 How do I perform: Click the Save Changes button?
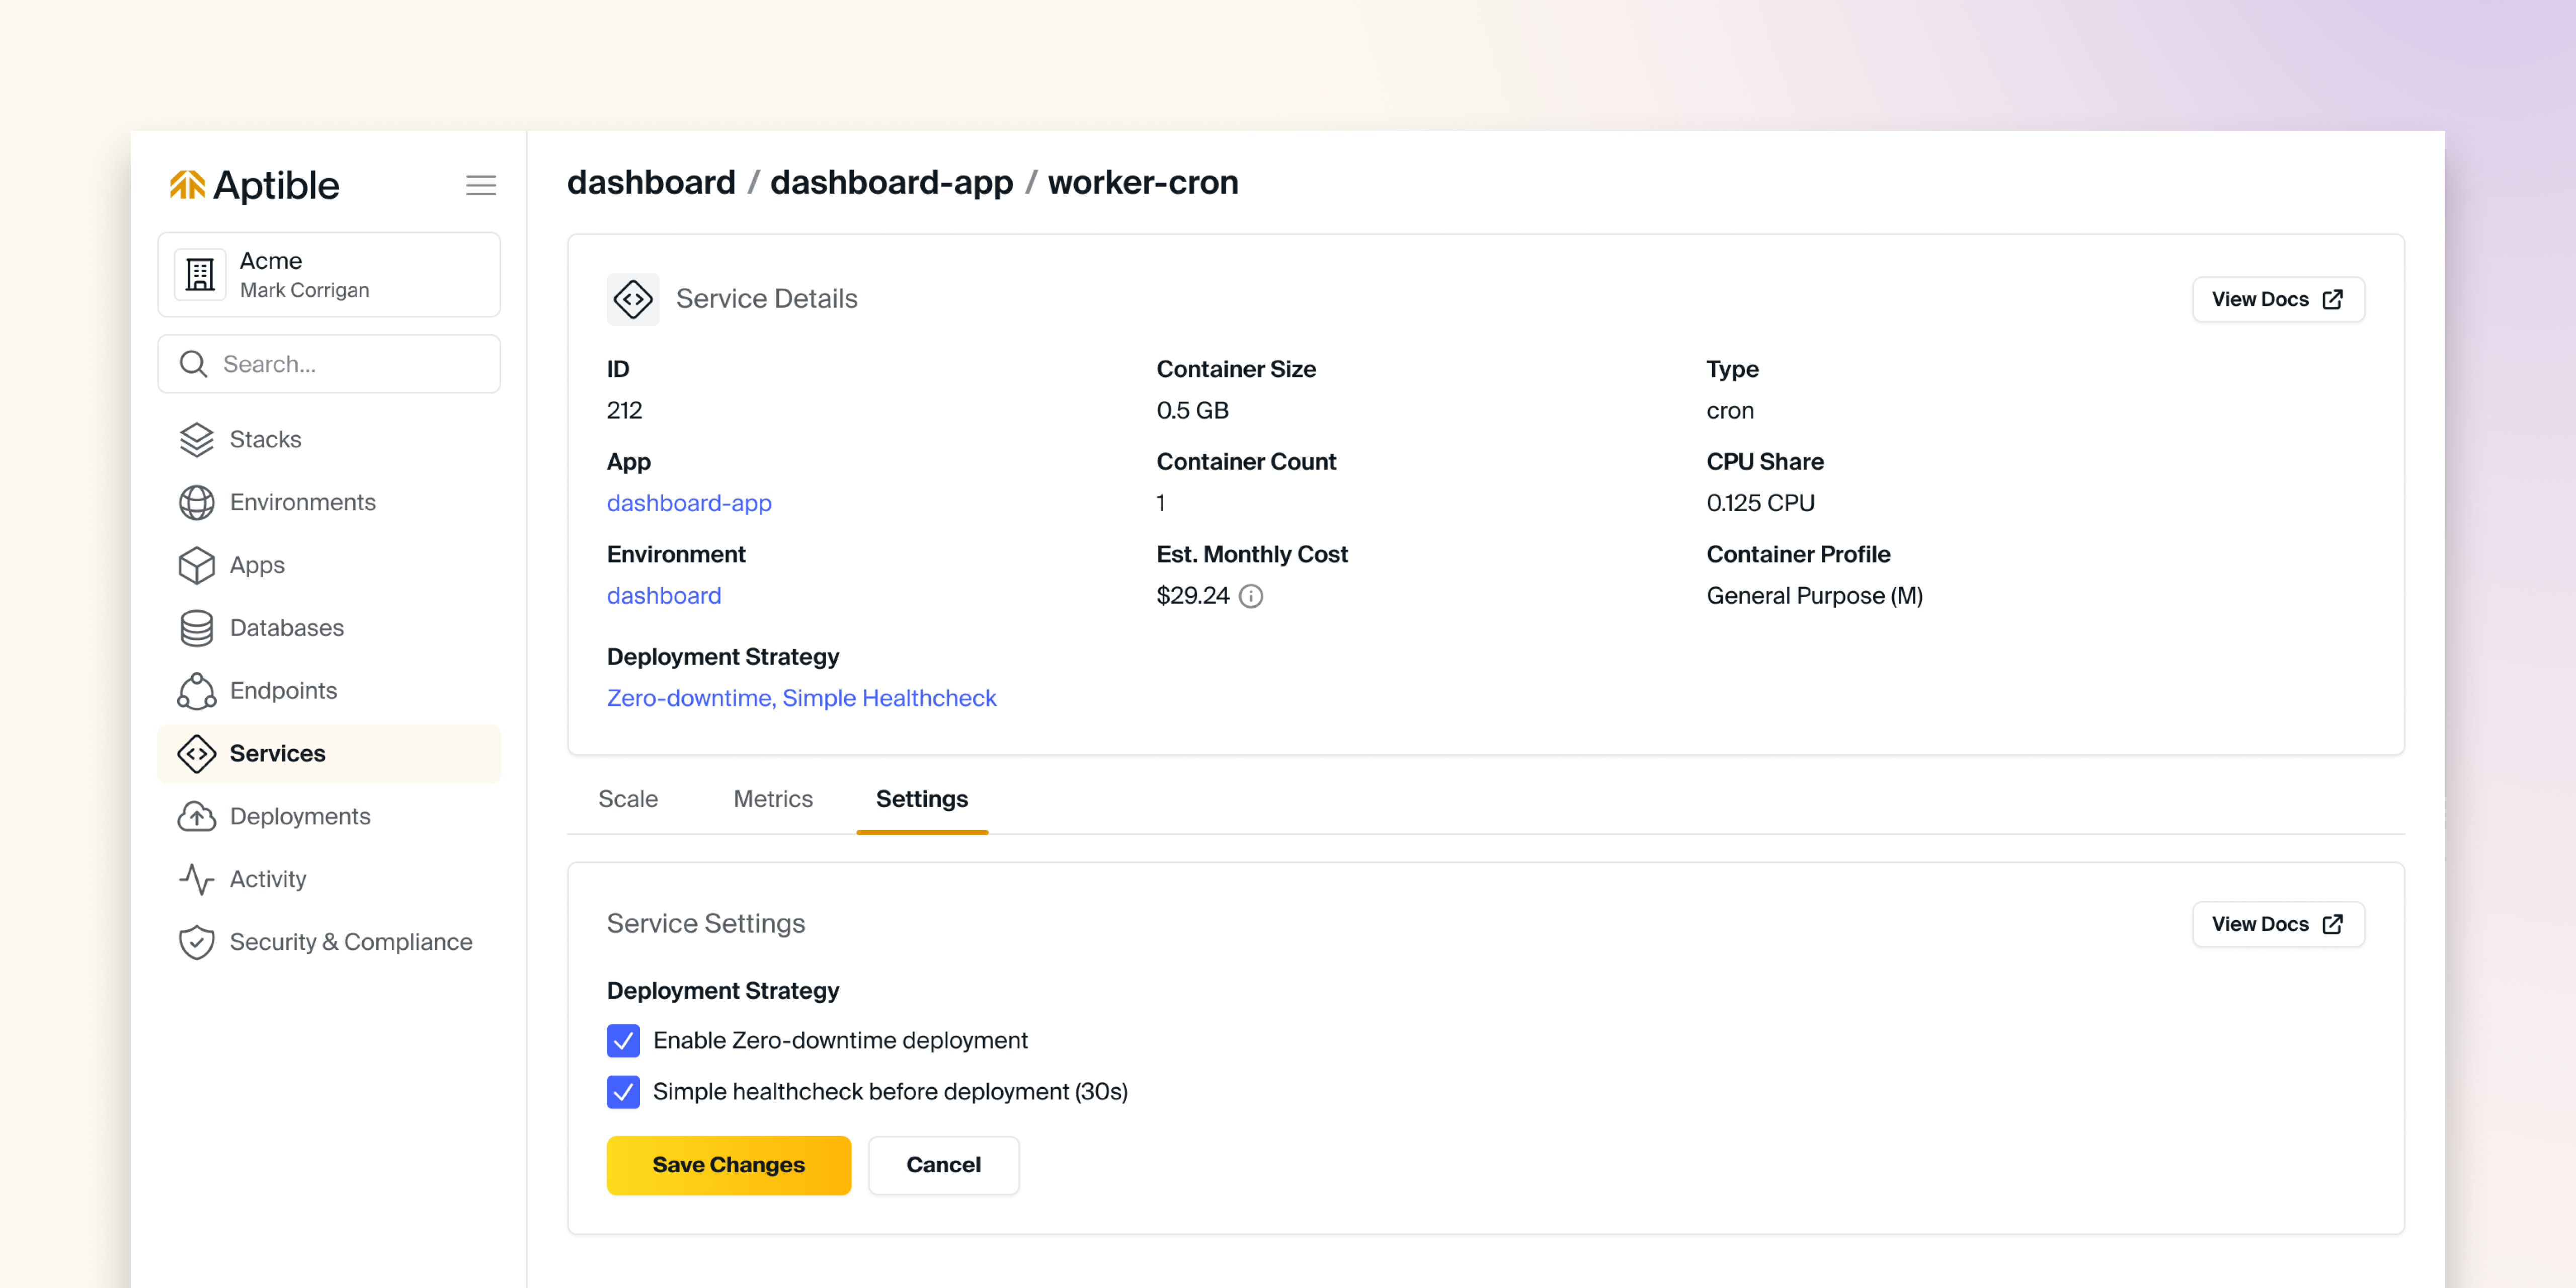pos(728,1164)
